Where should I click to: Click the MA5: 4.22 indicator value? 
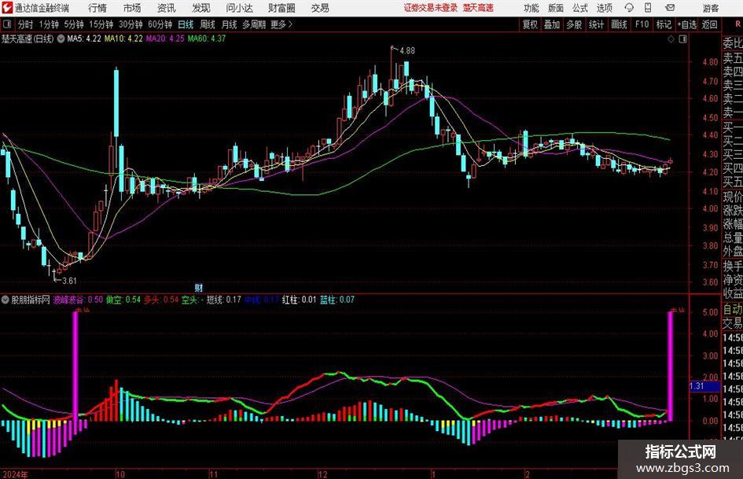pyautogui.click(x=84, y=39)
